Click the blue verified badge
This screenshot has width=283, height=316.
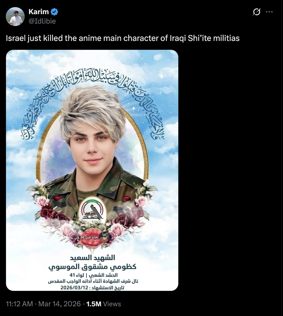pos(54,12)
